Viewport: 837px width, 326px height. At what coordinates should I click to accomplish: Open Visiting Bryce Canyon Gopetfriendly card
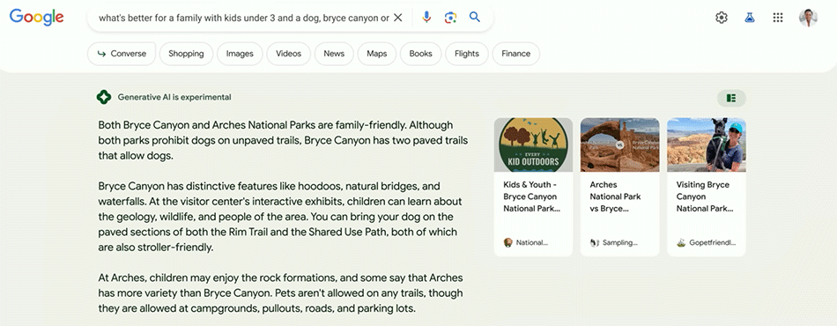pos(707,188)
